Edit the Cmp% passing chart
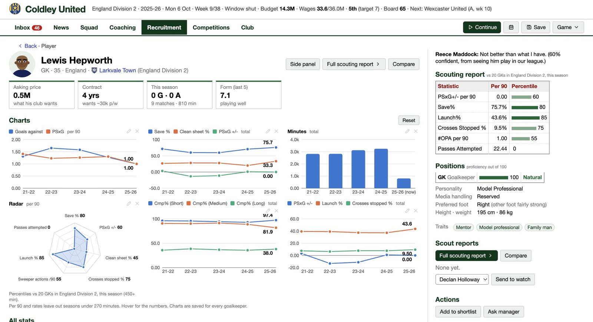Image resolution: width=593 pixels, height=322 pixels. click(x=268, y=211)
